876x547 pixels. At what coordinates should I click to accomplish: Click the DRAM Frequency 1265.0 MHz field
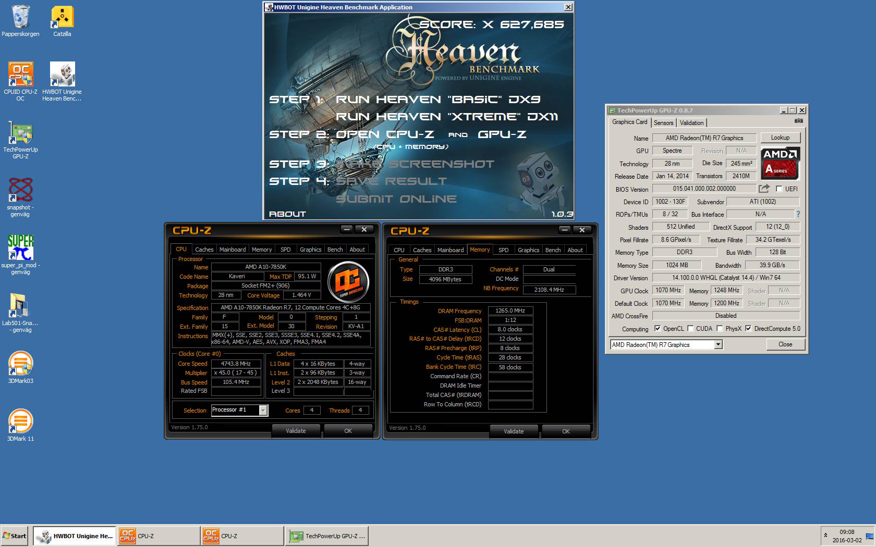pos(510,310)
